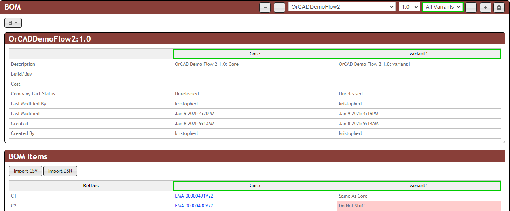Click the Do Not Stuff cell
The image size is (510, 211).
tap(419, 206)
